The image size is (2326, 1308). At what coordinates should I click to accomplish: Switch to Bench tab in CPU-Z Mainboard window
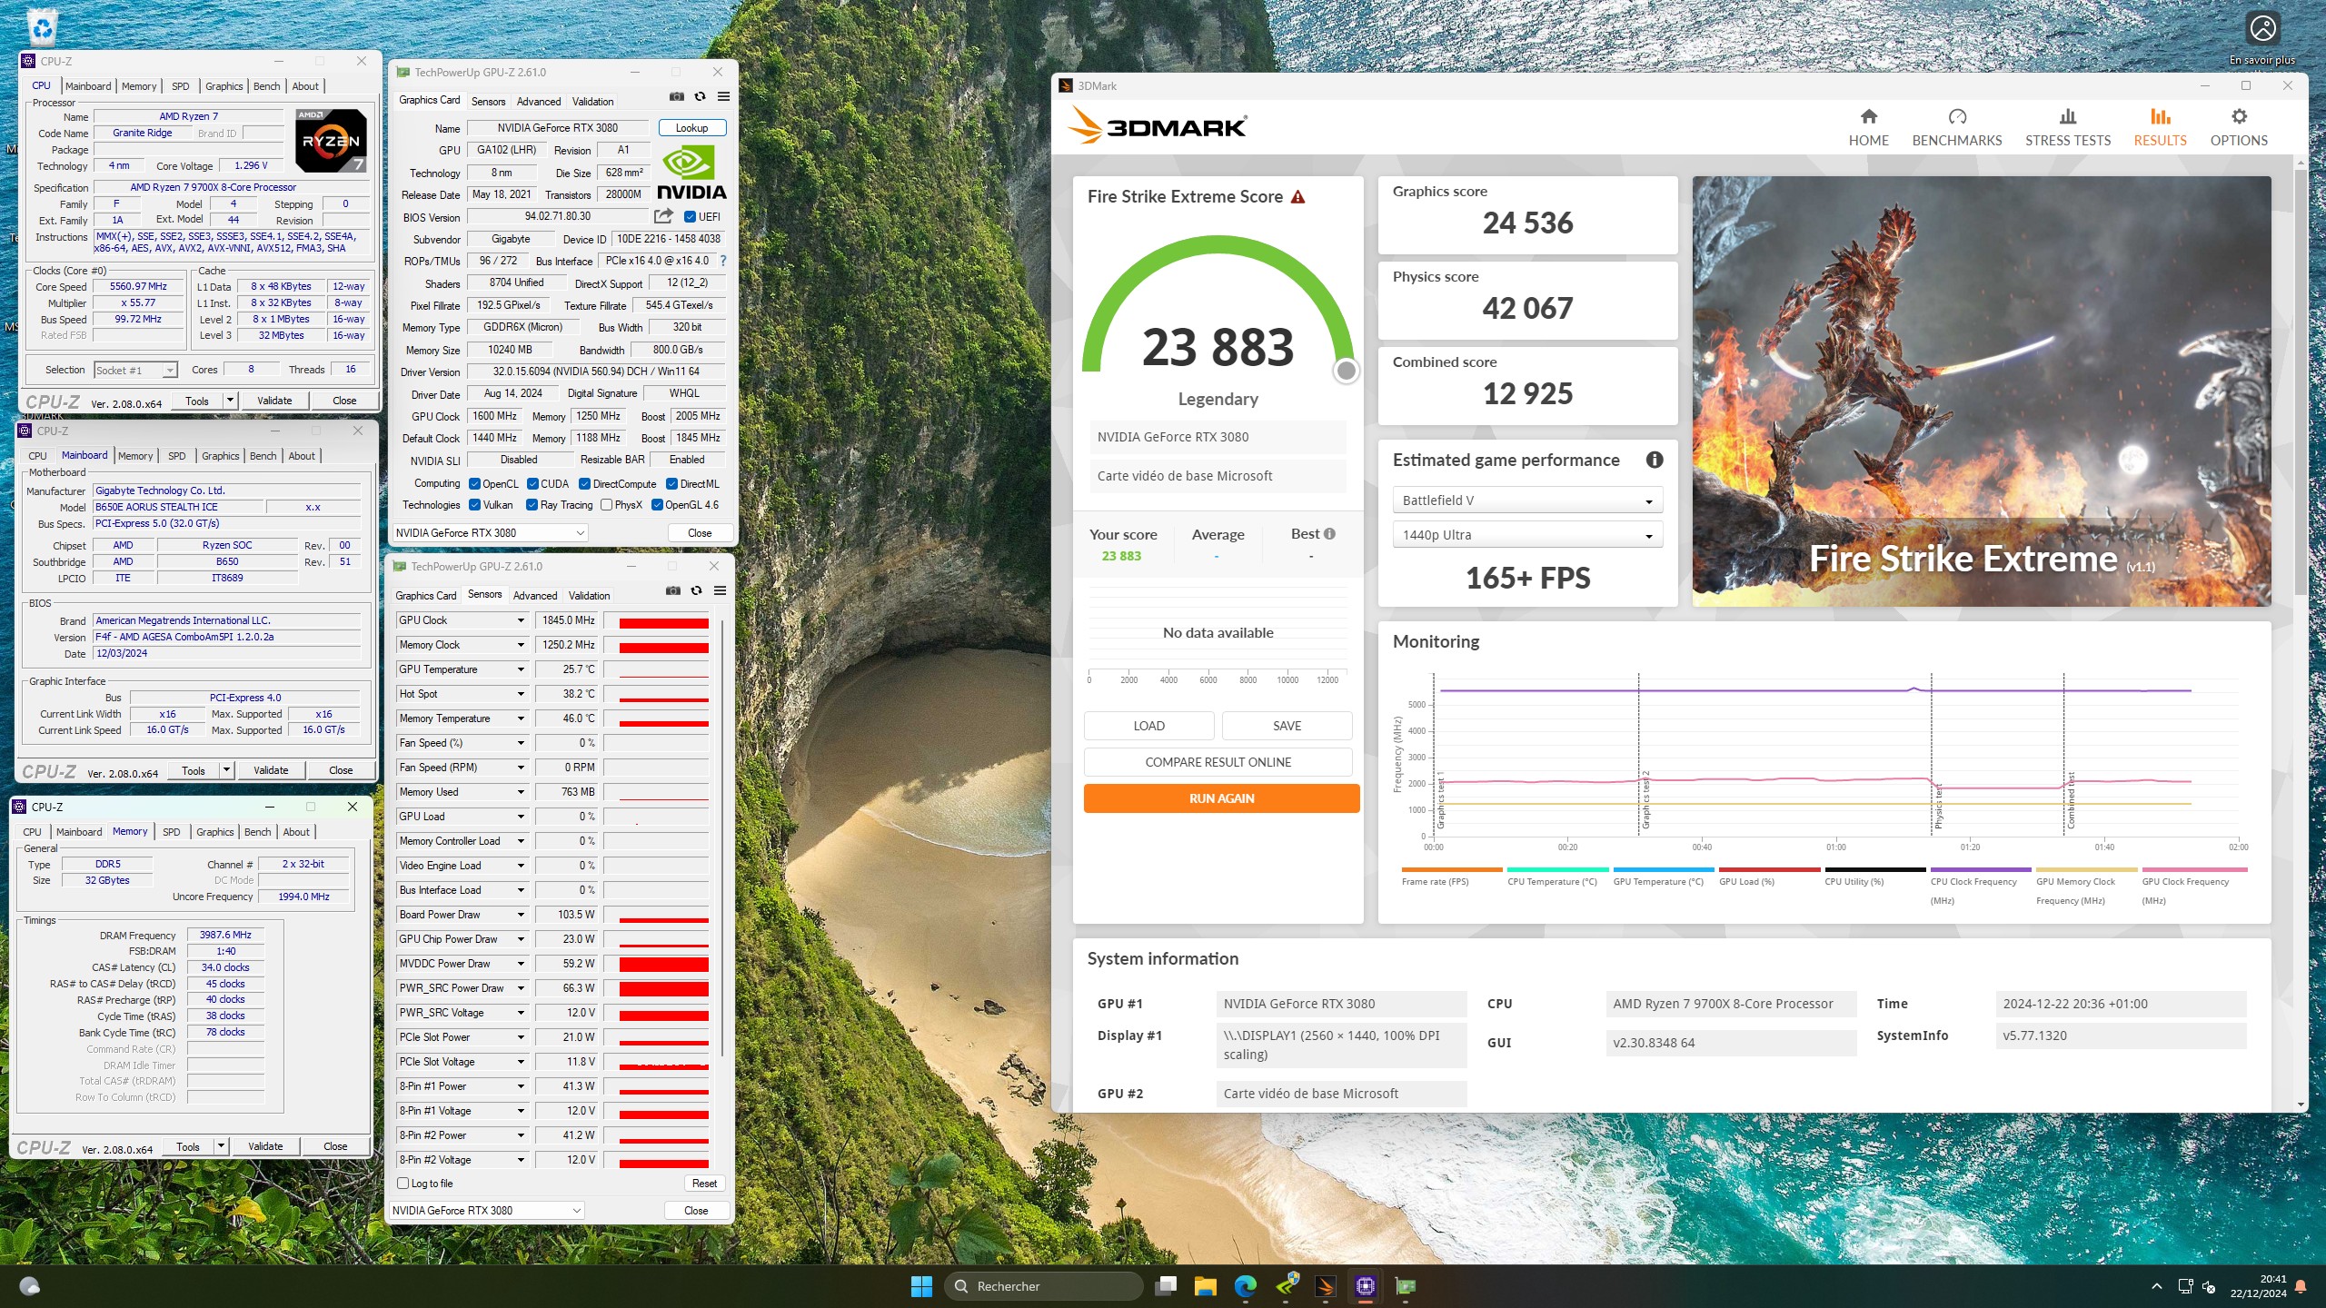(263, 456)
